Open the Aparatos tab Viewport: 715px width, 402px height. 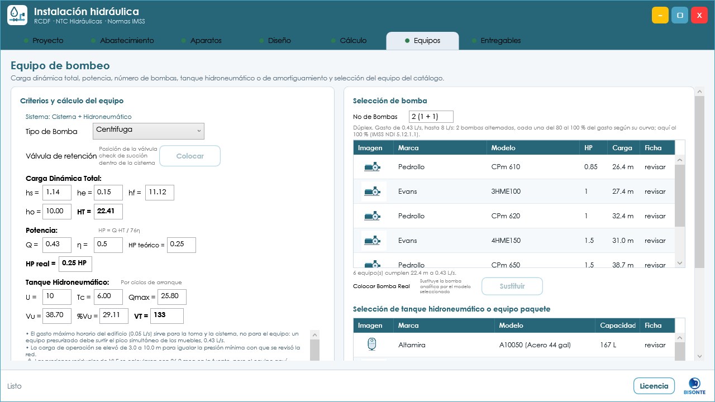point(202,41)
